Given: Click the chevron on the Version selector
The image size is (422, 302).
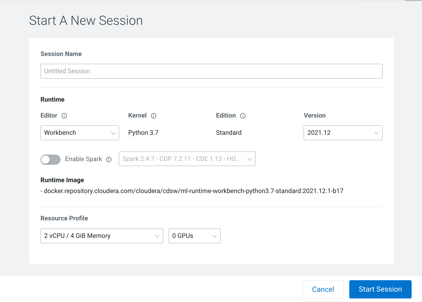Looking at the screenshot, I should [376, 133].
